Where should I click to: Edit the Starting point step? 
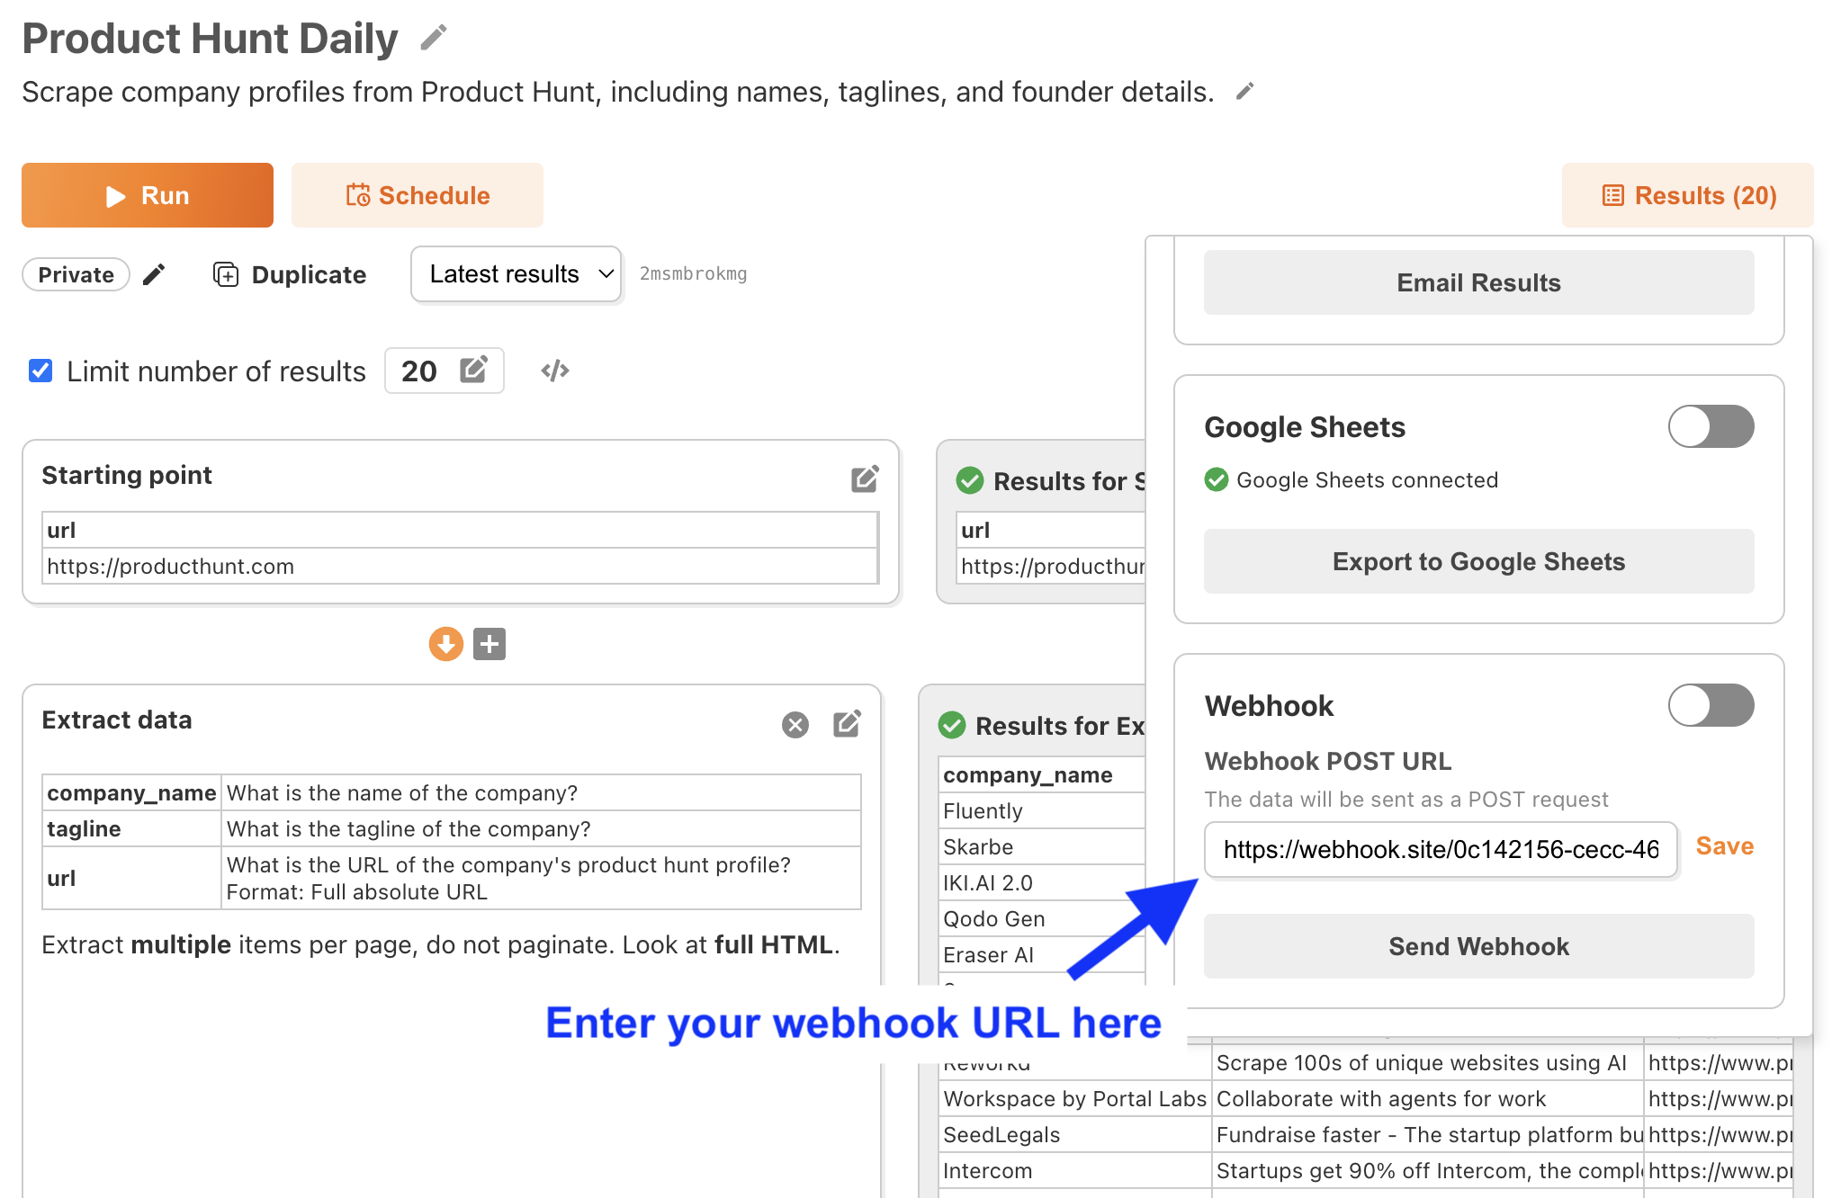click(865, 478)
